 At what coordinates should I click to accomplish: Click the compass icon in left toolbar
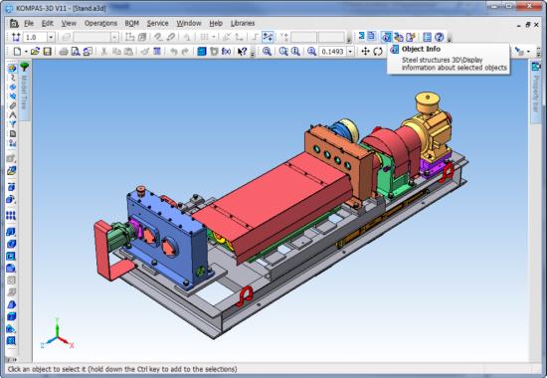pos(12,114)
